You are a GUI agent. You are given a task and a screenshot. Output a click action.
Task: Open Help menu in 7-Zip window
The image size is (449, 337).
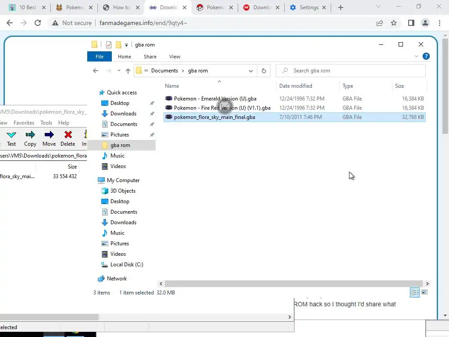click(x=64, y=123)
